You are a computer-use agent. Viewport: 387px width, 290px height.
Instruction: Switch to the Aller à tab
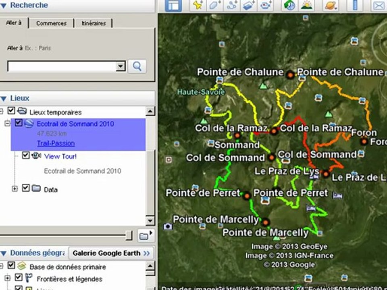pyautogui.click(x=14, y=23)
